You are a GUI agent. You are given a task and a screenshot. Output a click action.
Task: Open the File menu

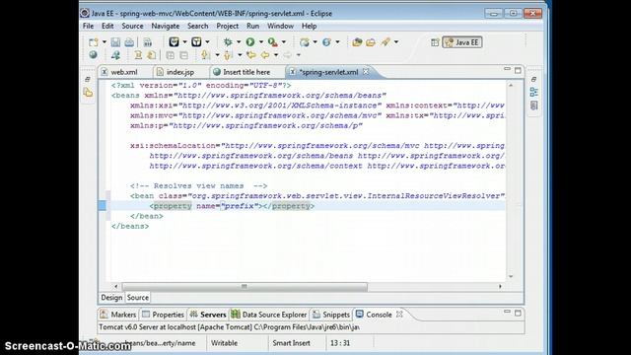point(88,26)
